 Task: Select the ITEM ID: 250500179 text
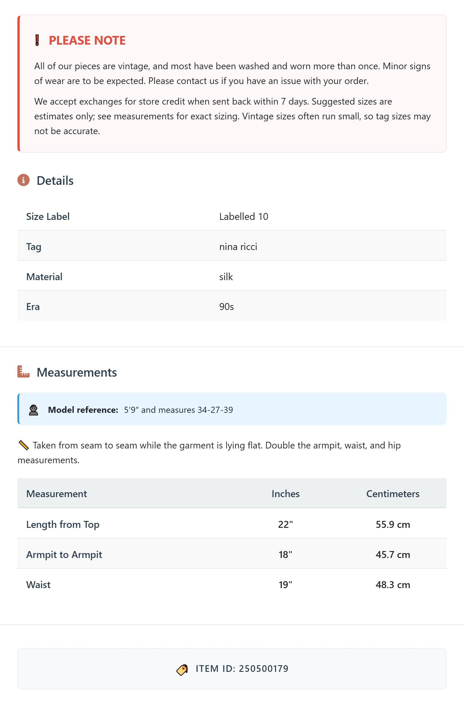242,669
